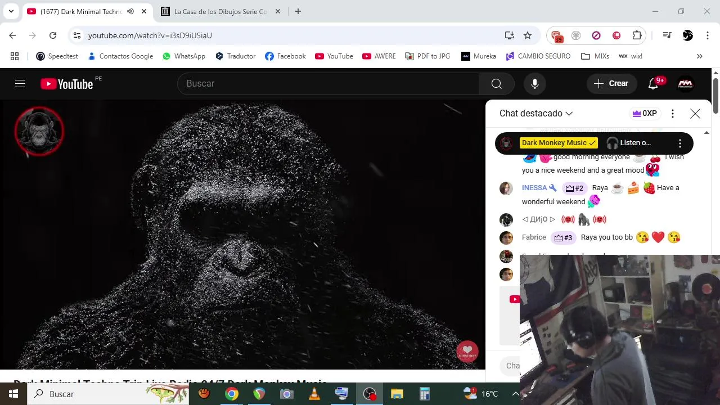This screenshot has width=720, height=405.
Task: Open the wix! bookmark
Action: (x=631, y=56)
